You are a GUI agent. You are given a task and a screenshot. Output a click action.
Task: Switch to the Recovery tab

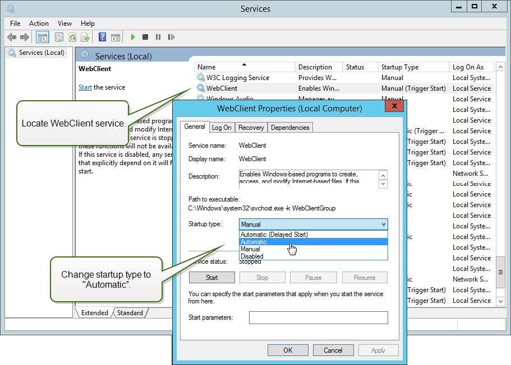(x=251, y=128)
